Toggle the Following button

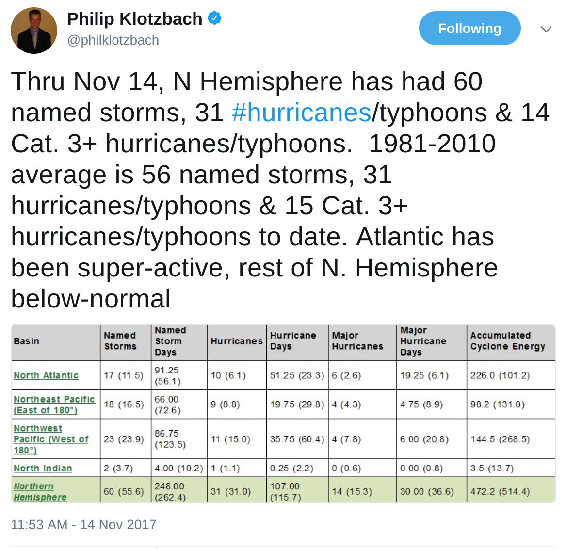tap(469, 28)
